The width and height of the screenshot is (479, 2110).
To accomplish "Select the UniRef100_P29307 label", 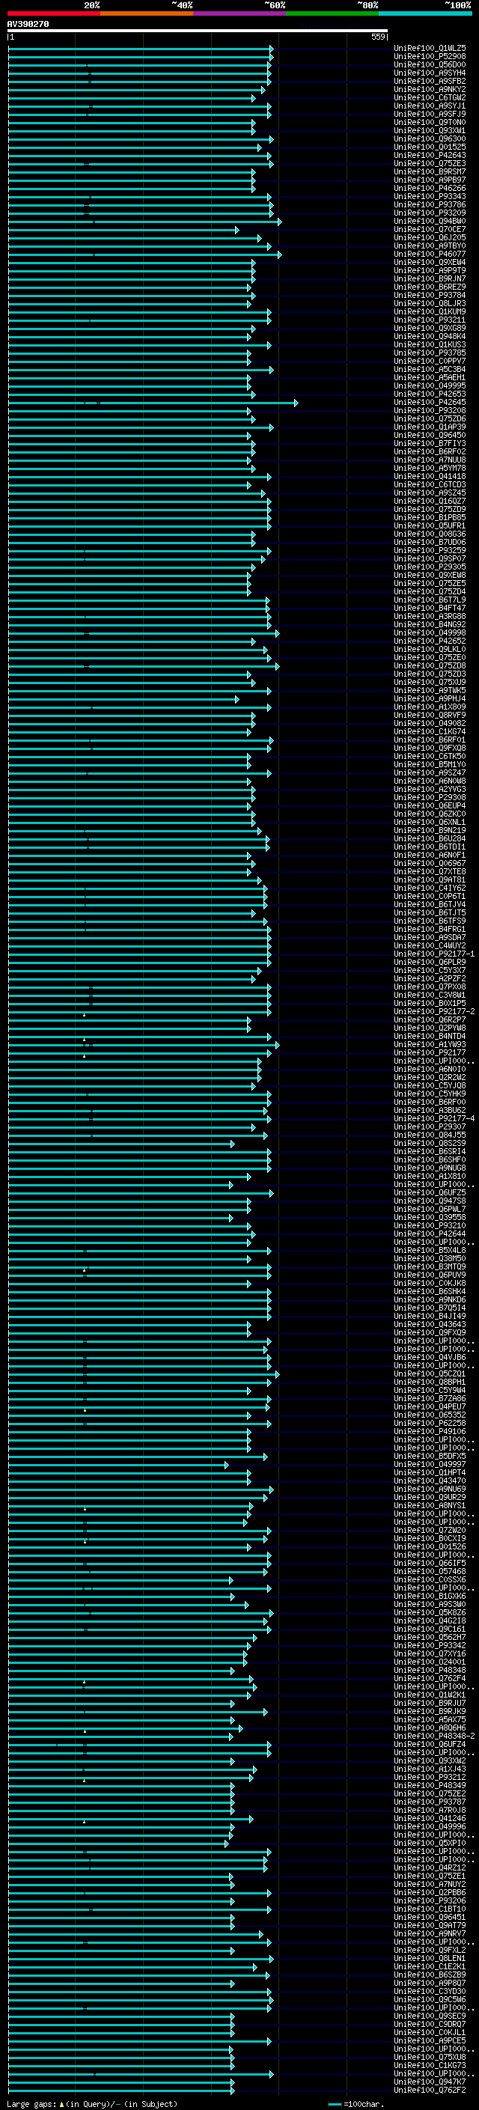I will click(430, 1127).
